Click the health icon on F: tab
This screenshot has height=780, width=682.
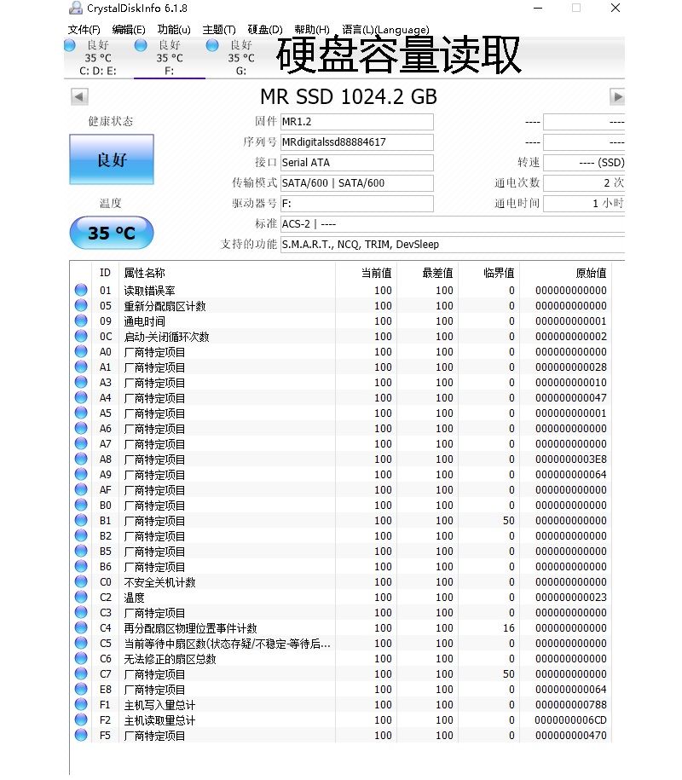click(141, 45)
